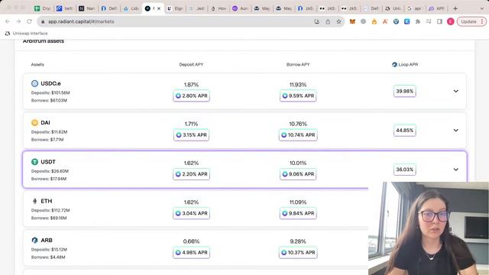Click the Uniswap Interface bookmark
Image resolution: width=489 pixels, height=275 pixels.
coord(27,34)
